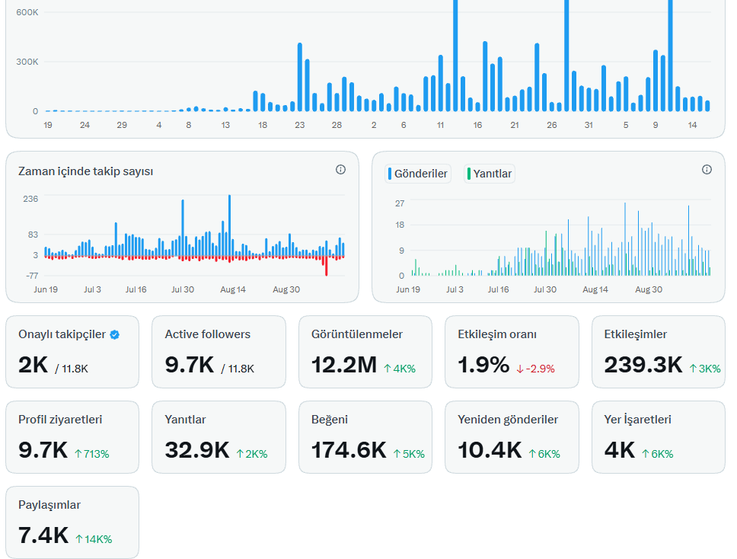
Task: Click the negative red follower bar
Action: click(x=326, y=266)
